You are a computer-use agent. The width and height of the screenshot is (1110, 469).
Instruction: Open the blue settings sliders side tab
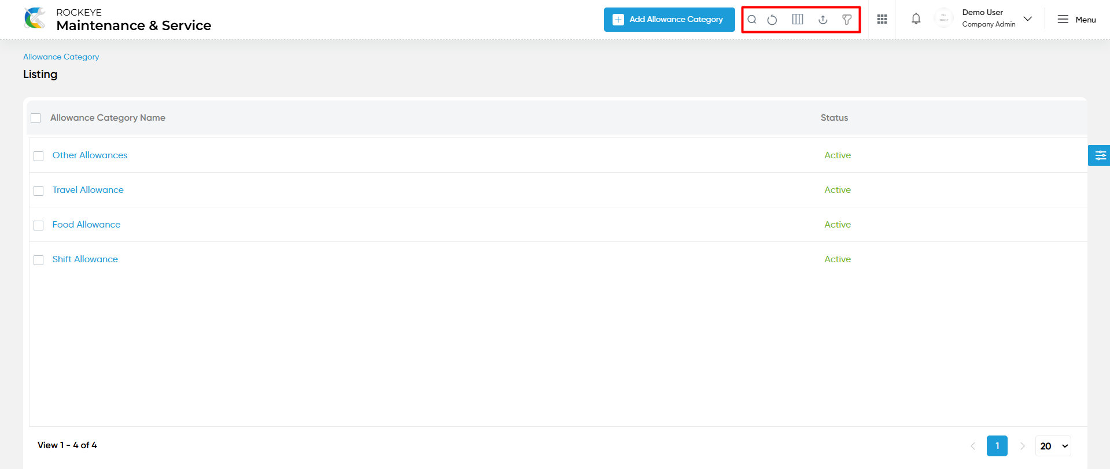pos(1100,155)
